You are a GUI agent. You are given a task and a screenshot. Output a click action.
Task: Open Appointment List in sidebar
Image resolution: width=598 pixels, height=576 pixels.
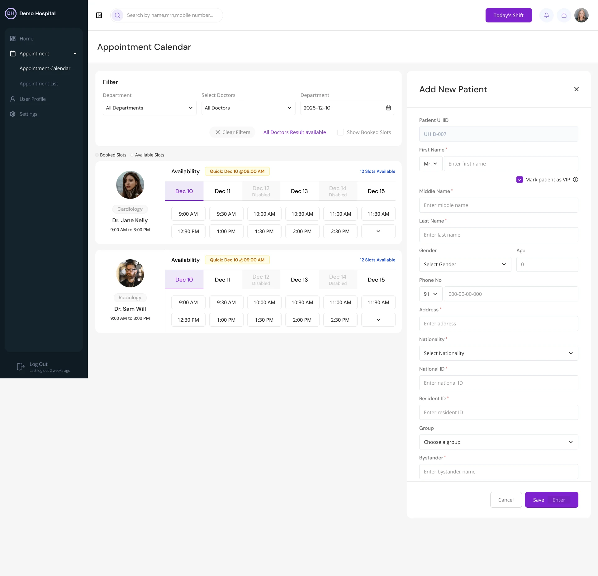[39, 84]
